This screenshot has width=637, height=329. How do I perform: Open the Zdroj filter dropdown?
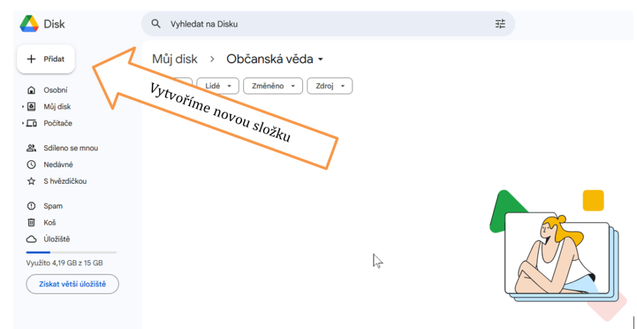coord(329,86)
